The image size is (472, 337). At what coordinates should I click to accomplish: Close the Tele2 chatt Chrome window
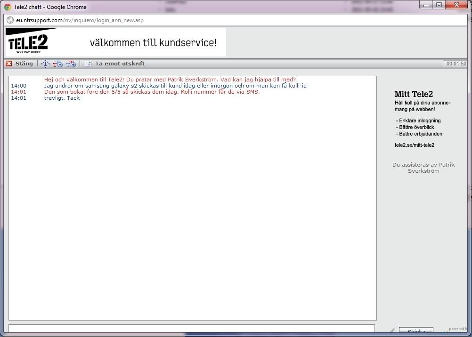point(456,5)
